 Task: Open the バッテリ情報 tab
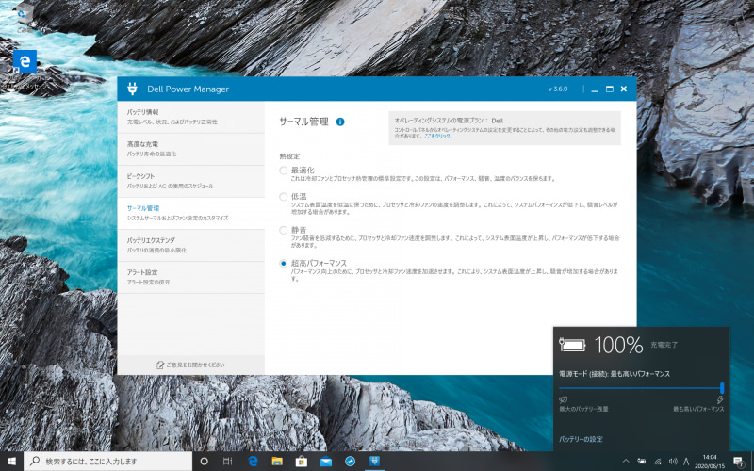[191, 117]
